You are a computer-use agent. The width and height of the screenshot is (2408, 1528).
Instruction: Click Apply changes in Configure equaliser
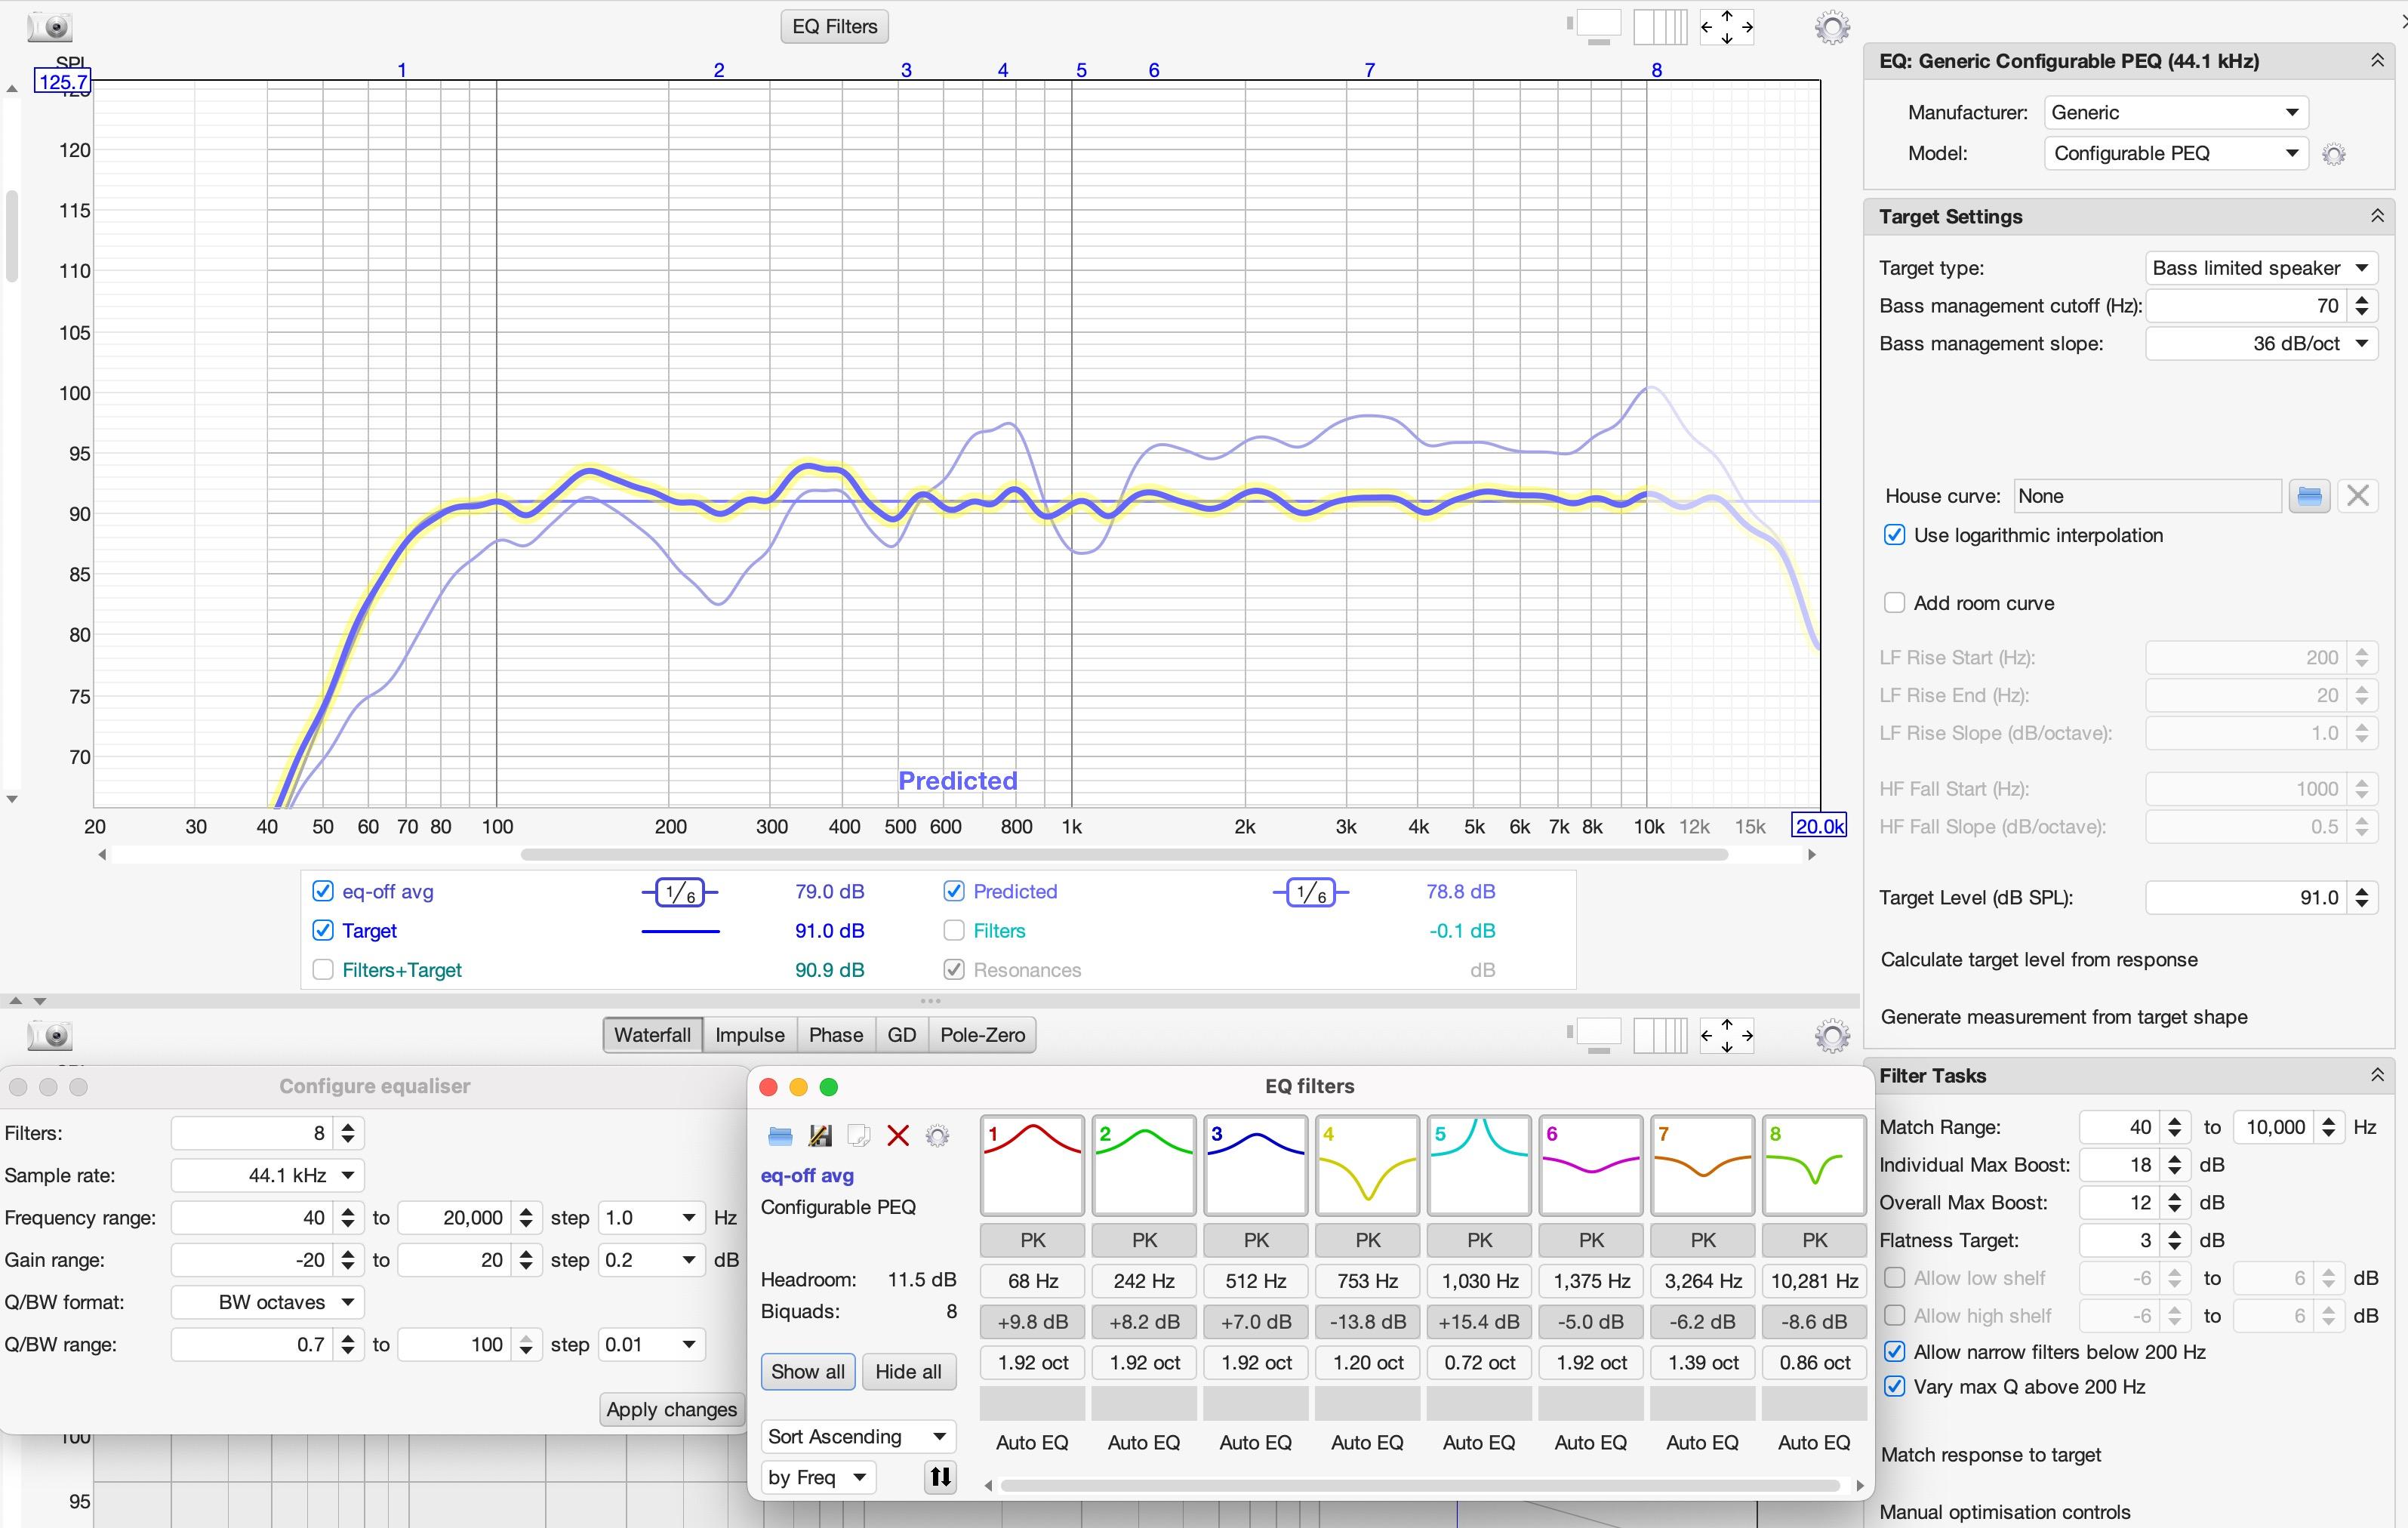(671, 1410)
